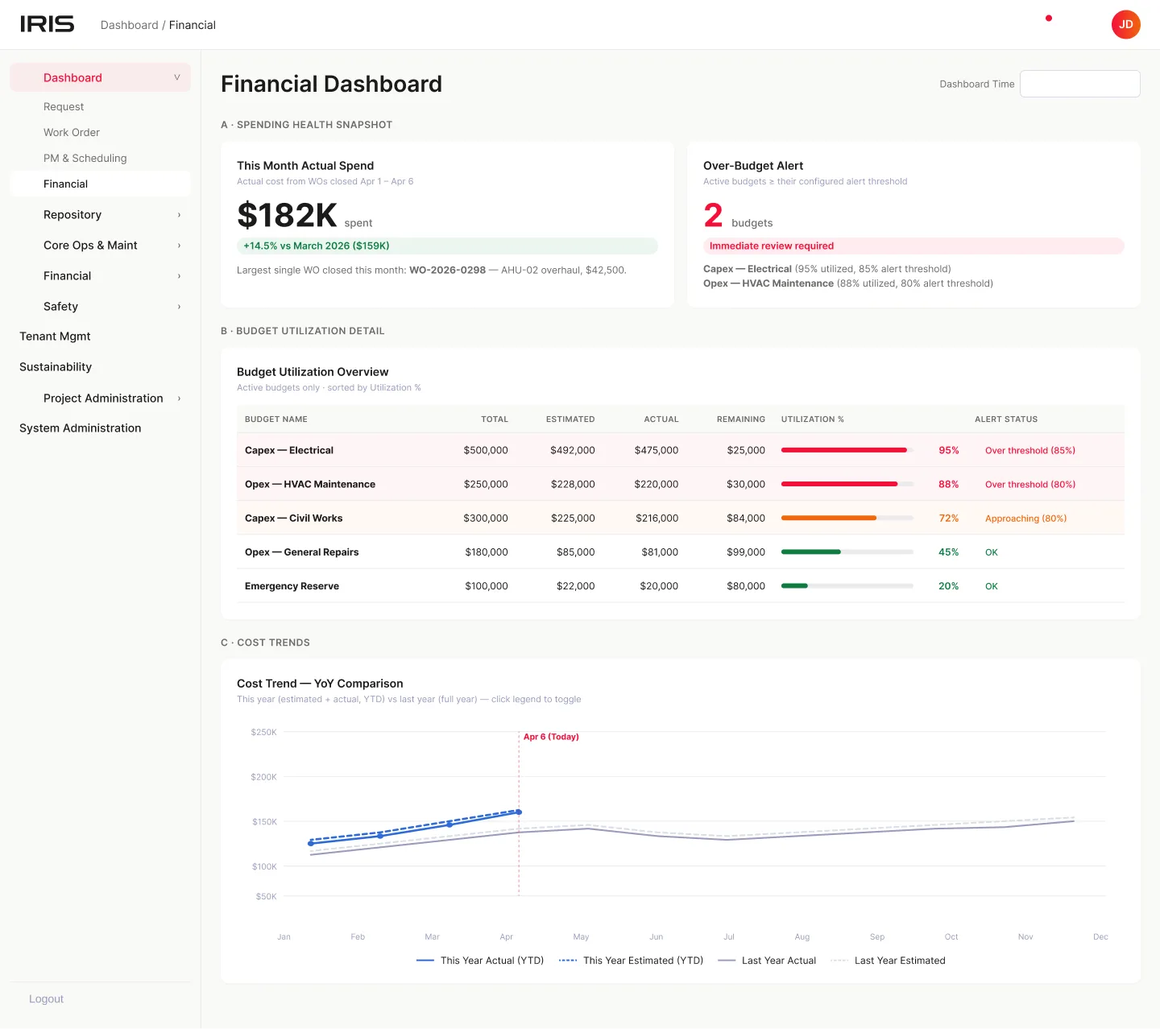Click the IRIS logo

pos(47,24)
